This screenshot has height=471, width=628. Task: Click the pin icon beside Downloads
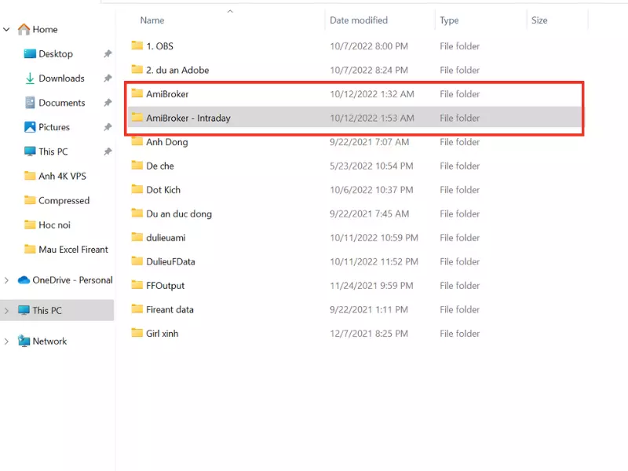108,78
